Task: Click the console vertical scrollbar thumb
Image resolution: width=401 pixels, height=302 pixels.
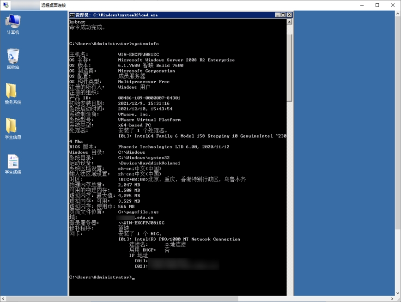Action: pyautogui.click(x=289, y=67)
